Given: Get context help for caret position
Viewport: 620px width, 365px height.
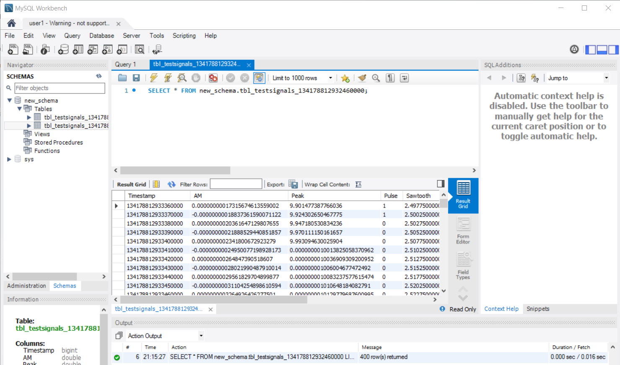Looking at the screenshot, I should pyautogui.click(x=521, y=78).
